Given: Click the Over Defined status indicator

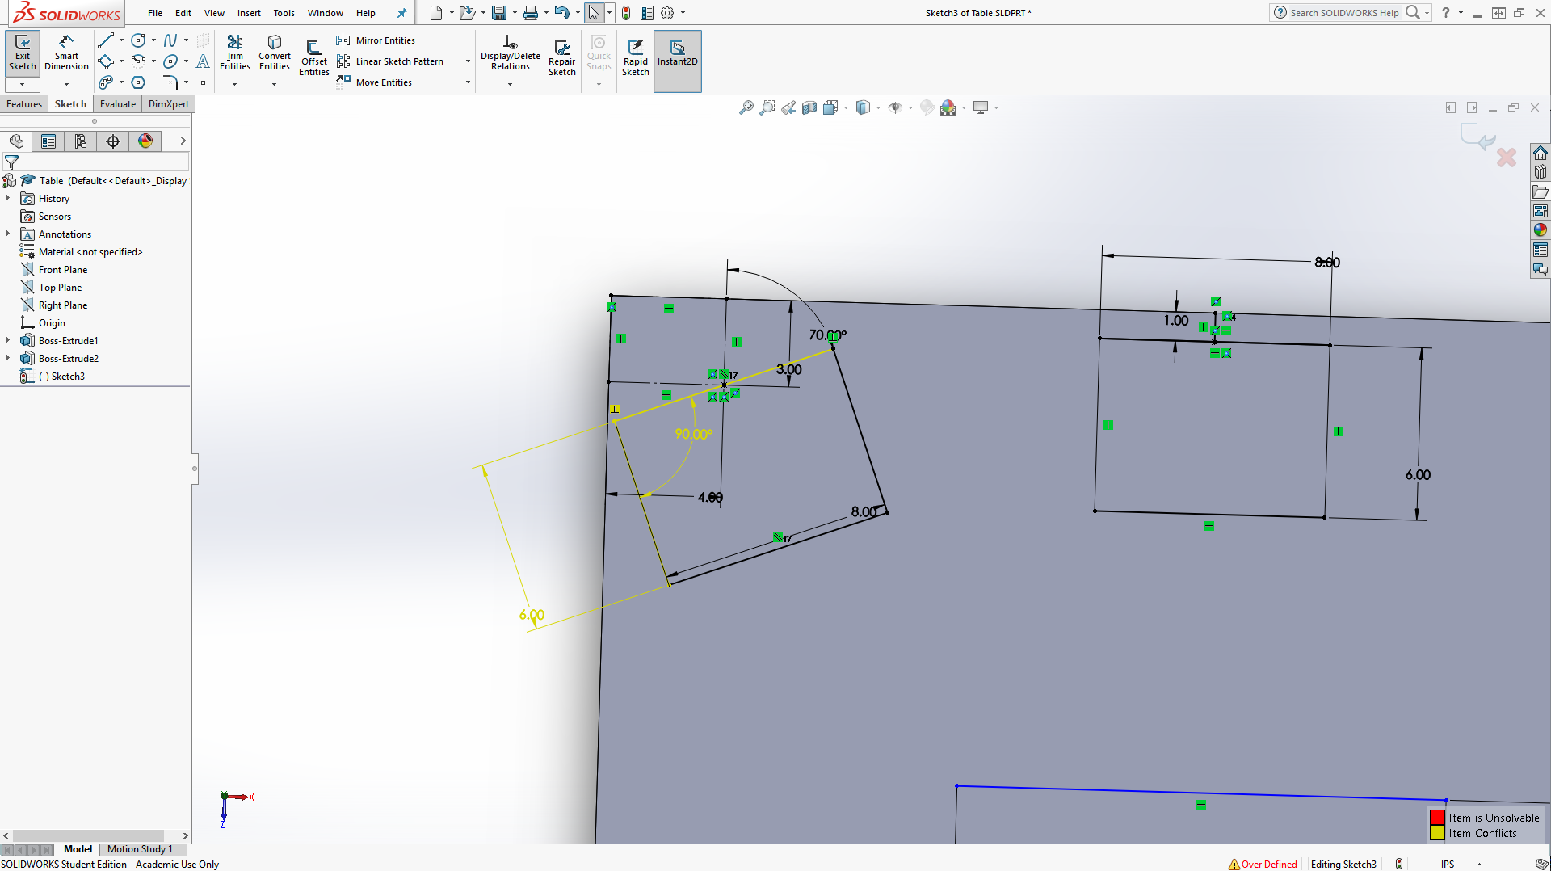Looking at the screenshot, I should pos(1263,865).
